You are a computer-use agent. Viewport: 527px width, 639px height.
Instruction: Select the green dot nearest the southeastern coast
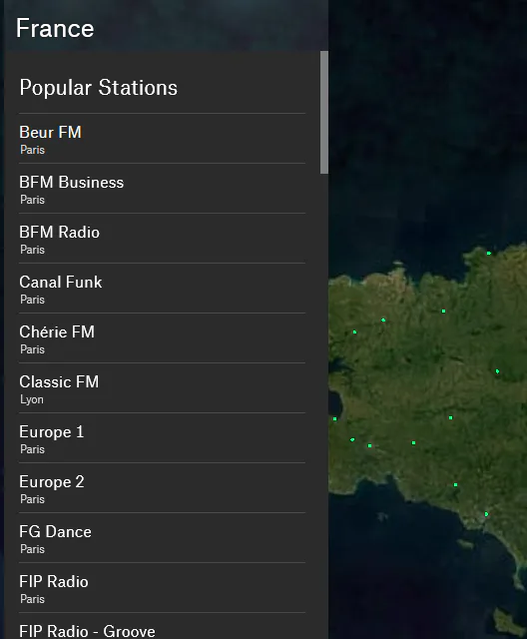coord(486,514)
